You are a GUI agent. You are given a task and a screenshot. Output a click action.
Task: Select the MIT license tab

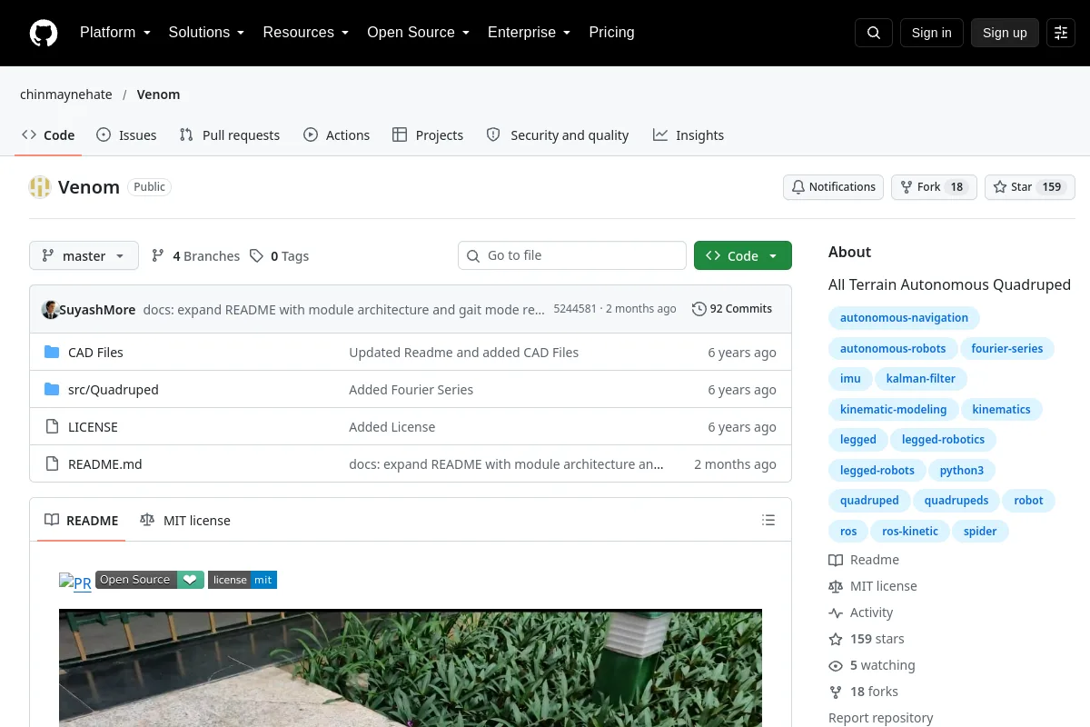tap(185, 521)
